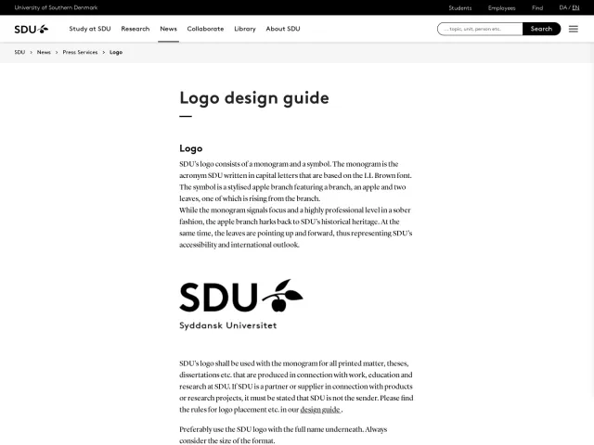
Task: Click the SDU logo in the header
Action: coord(32,29)
